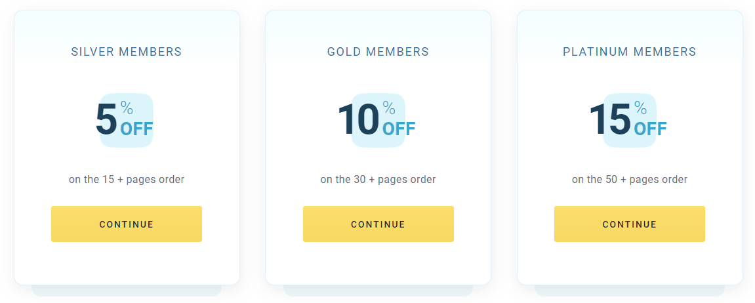Image resolution: width=755 pixels, height=303 pixels.
Task: Click the percent sign on Gold card
Action: tap(388, 108)
